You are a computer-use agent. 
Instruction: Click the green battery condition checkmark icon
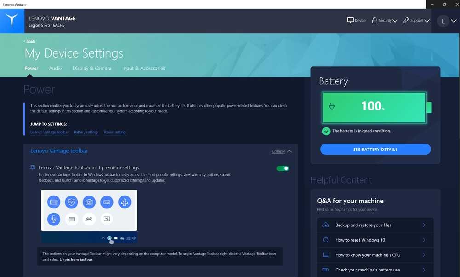[326, 131]
